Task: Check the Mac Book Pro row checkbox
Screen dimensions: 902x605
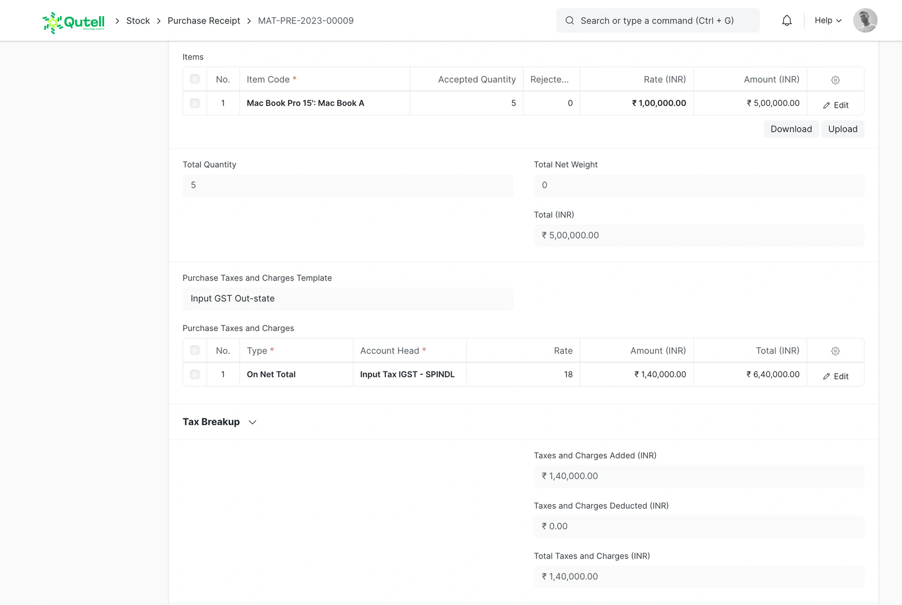Action: click(x=195, y=104)
